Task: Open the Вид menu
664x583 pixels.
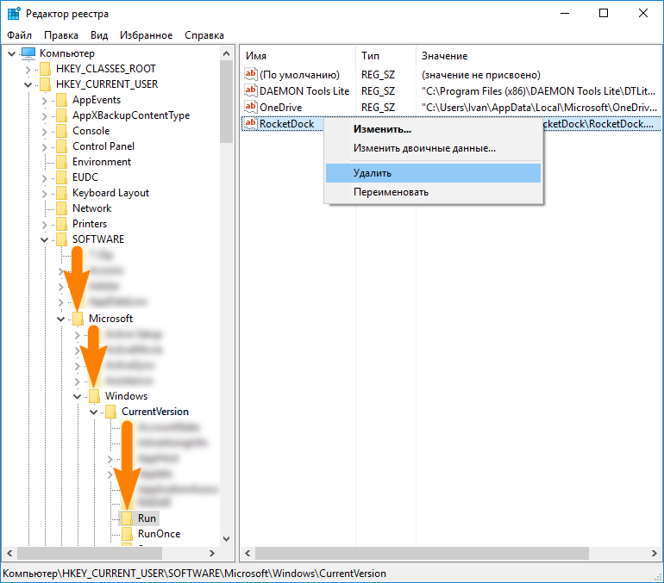Action: click(99, 35)
